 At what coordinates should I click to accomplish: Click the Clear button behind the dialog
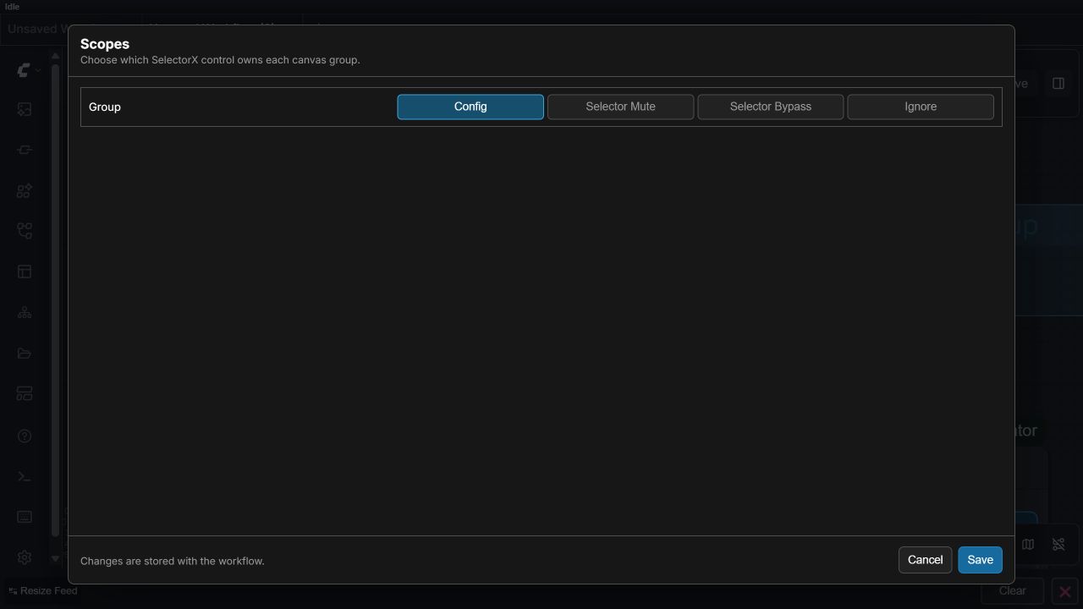pyautogui.click(x=1013, y=590)
